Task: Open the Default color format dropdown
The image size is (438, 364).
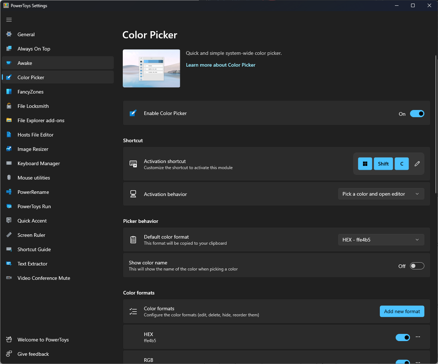Action: [381, 239]
